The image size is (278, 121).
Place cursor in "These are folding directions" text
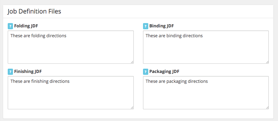point(38,36)
